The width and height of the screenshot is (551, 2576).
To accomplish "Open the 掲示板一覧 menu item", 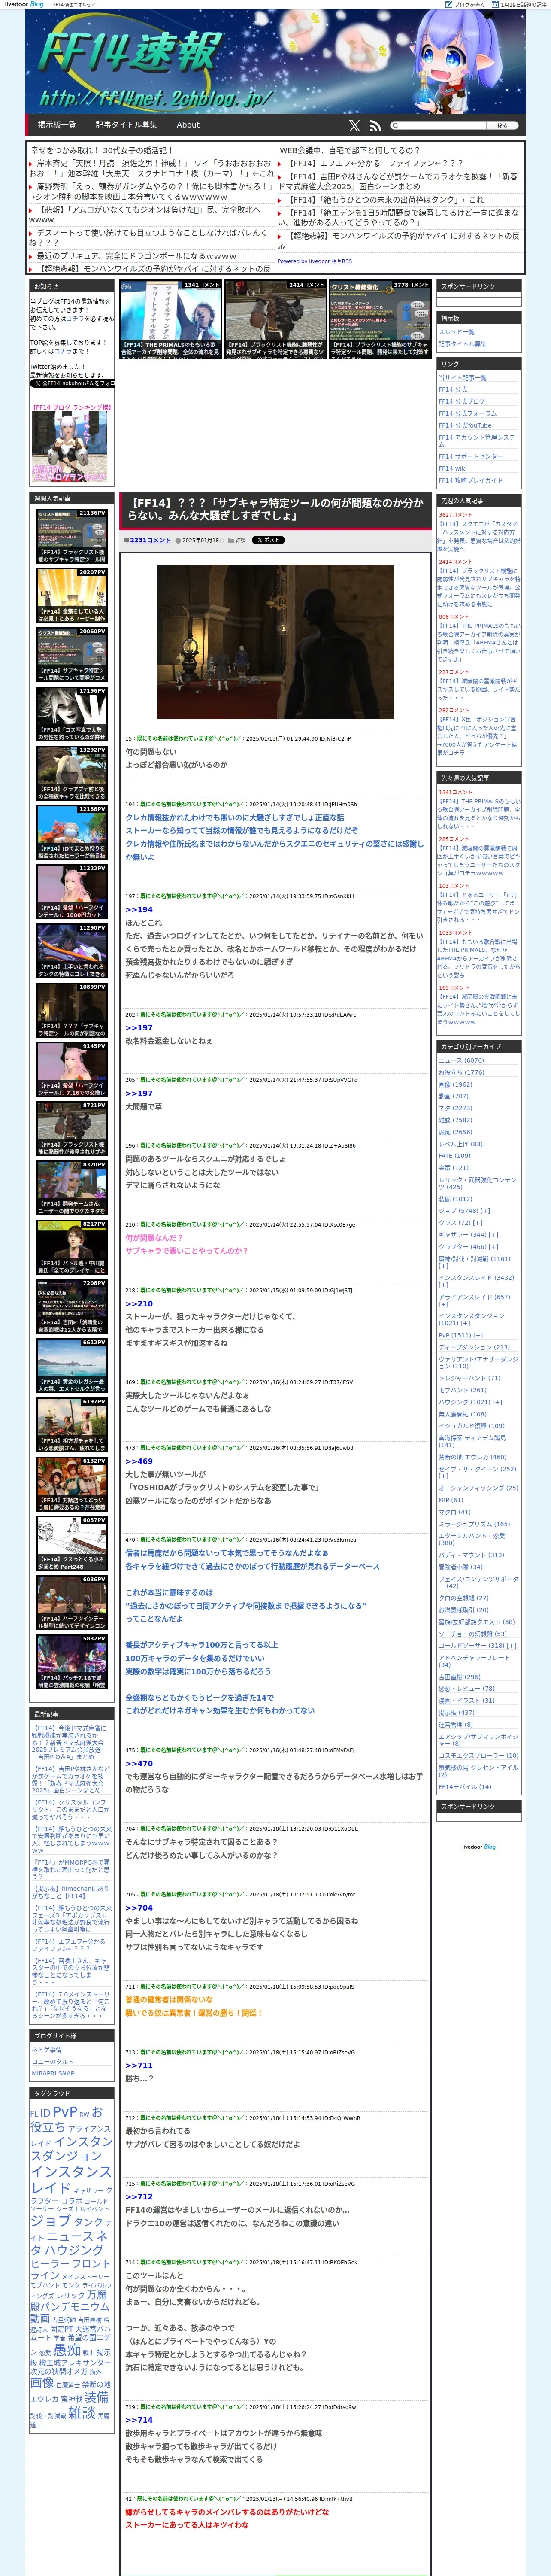I will point(57,125).
